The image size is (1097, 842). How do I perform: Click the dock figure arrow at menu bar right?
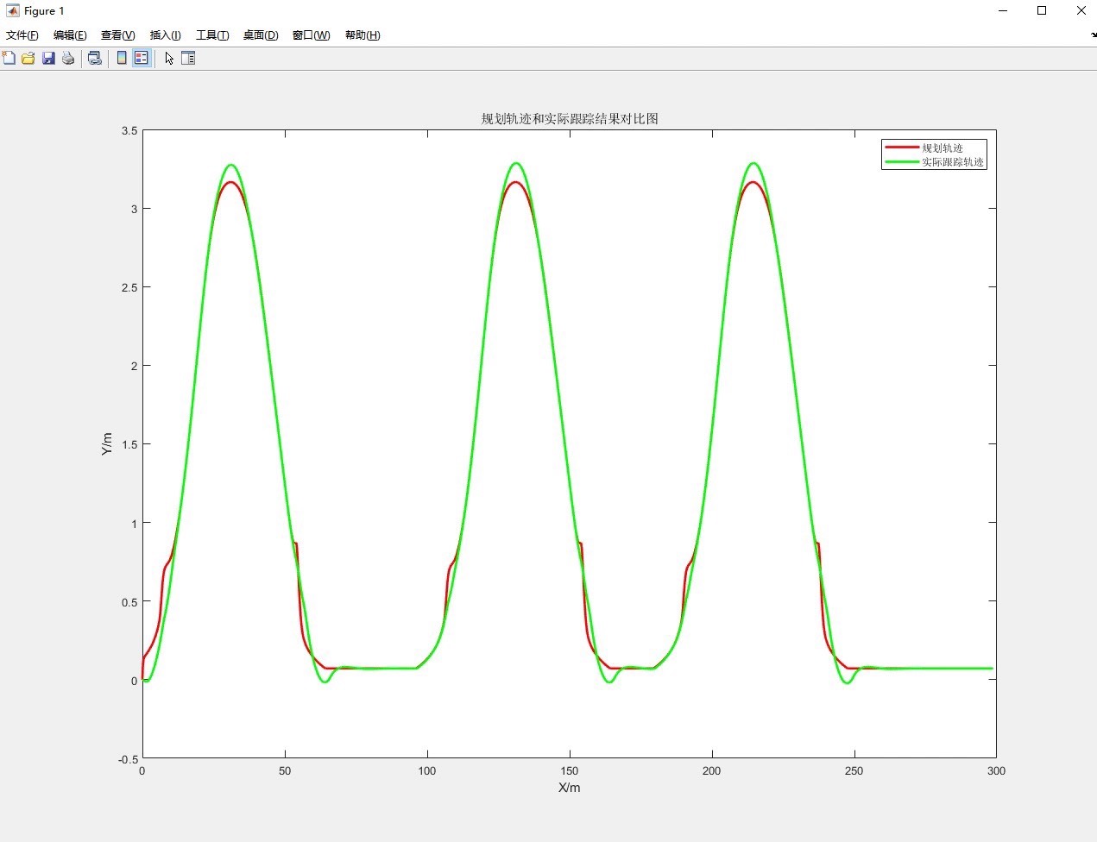pyautogui.click(x=1093, y=35)
